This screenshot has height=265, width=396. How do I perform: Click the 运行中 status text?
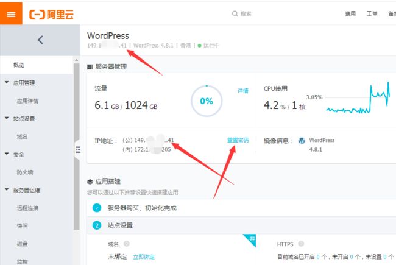211,46
